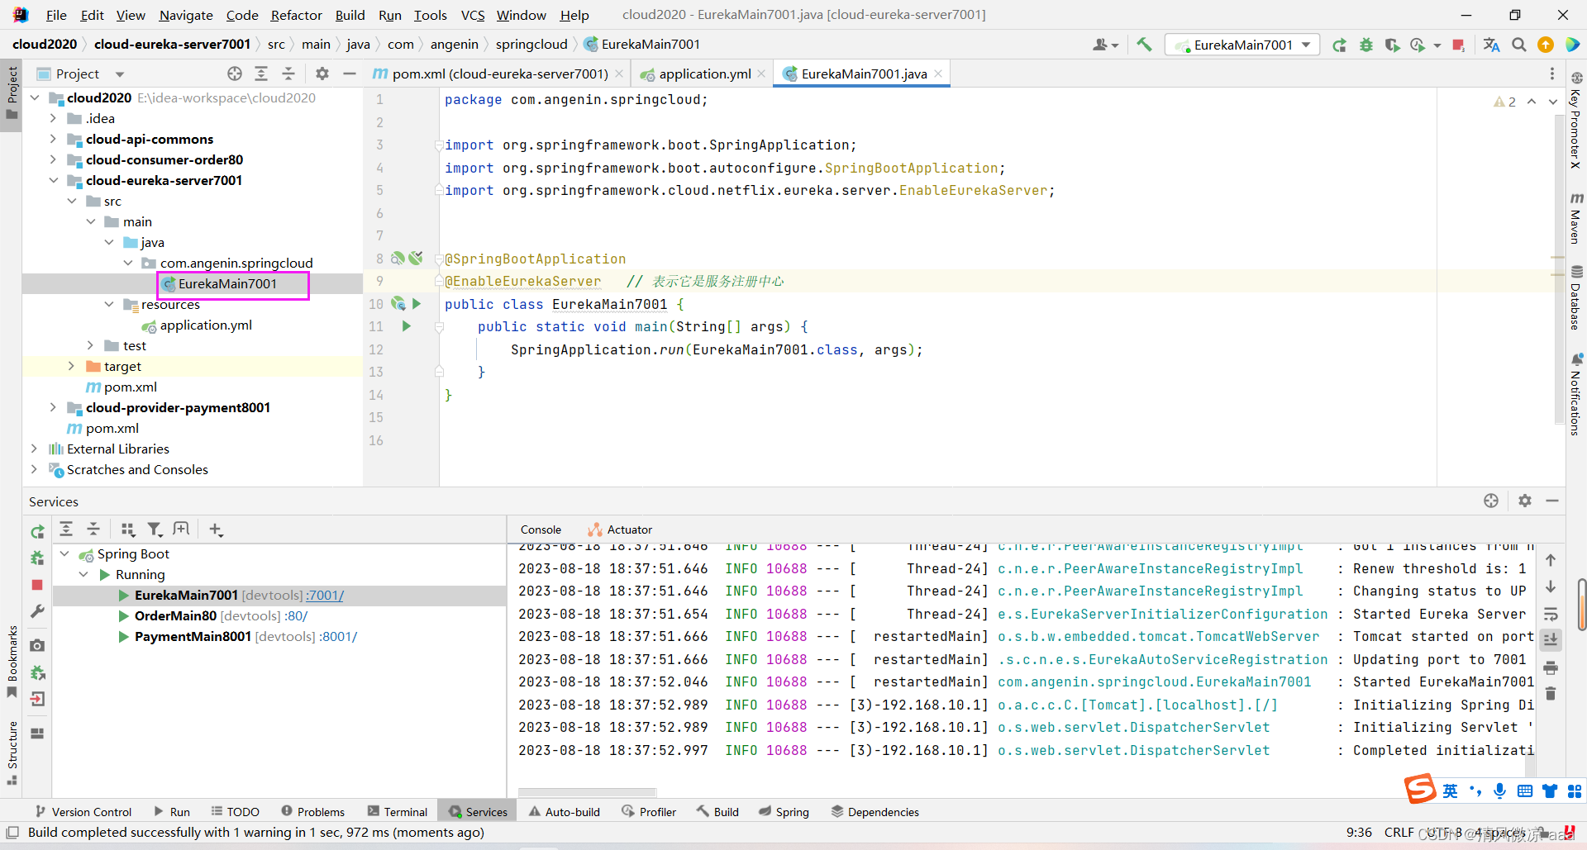Open editor tabs more options icon
The image size is (1587, 850).
tap(1551, 74)
